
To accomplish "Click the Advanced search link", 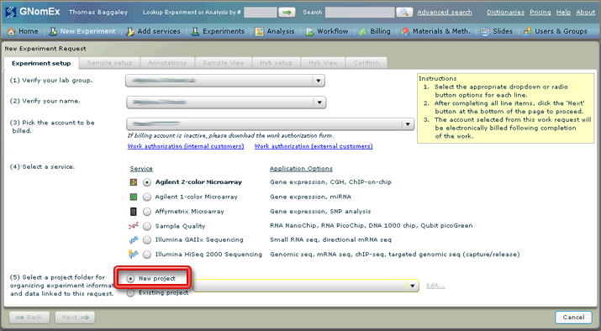I will pos(445,13).
